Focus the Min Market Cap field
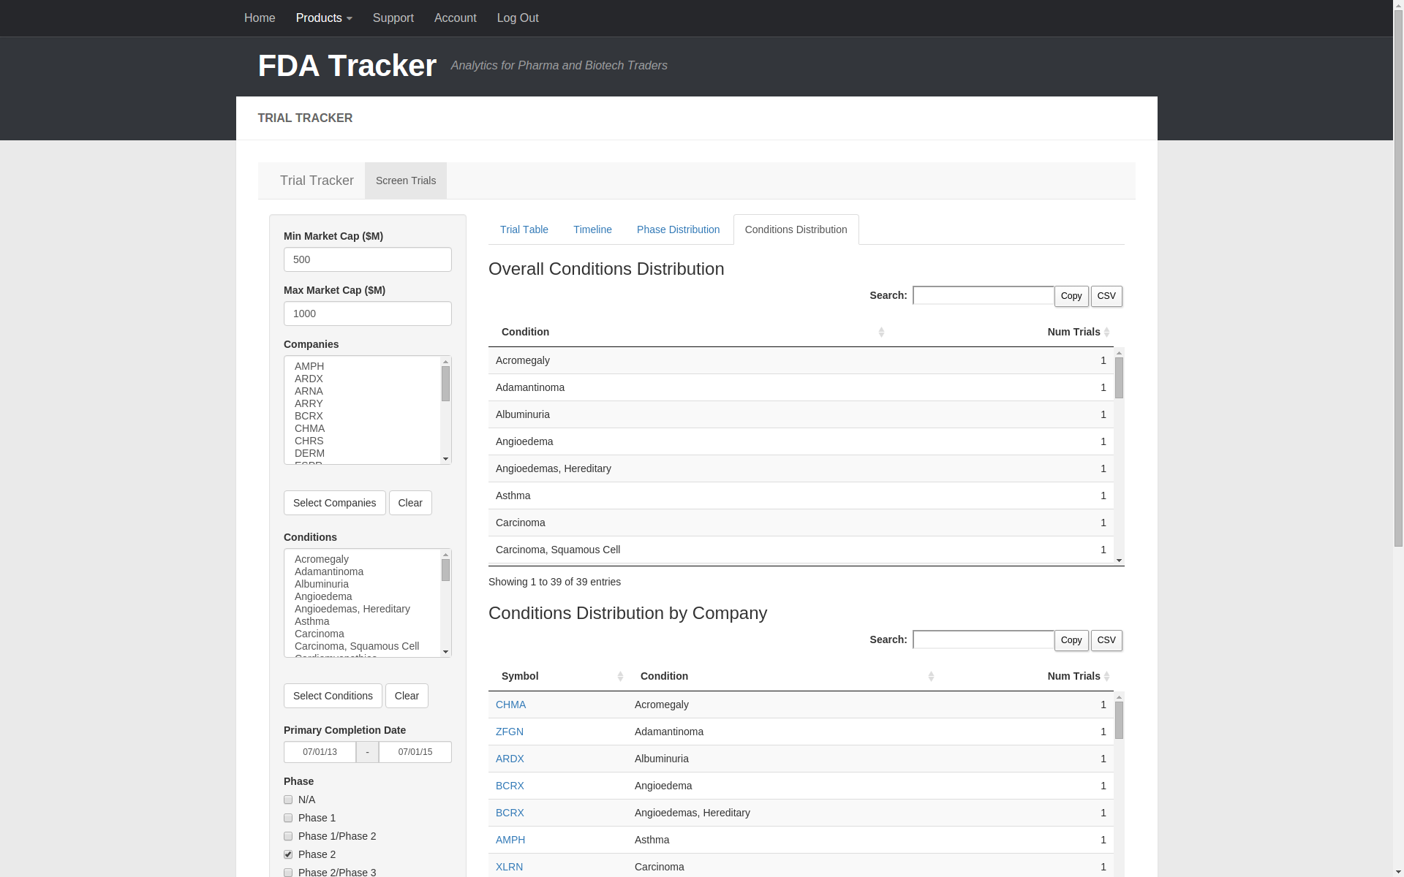1404x877 pixels. point(367,259)
